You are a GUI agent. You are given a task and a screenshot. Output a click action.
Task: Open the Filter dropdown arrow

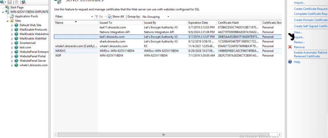(x=92, y=16)
